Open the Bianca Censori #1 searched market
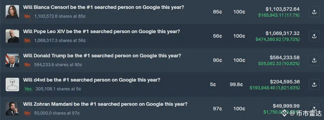The width and height of the screenshot is (324, 120). (x=104, y=7)
